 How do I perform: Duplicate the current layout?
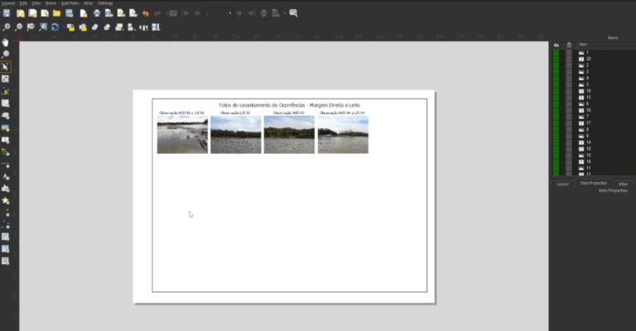[32, 13]
